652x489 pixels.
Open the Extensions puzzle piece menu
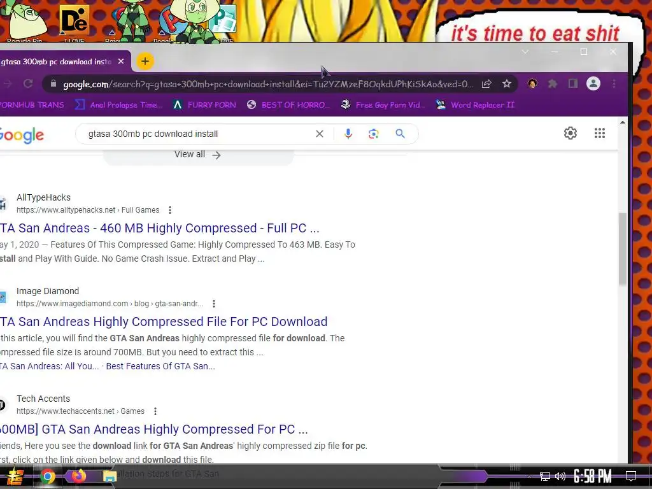[553, 84]
